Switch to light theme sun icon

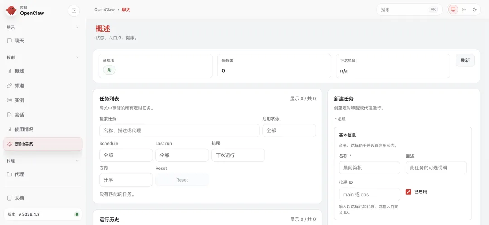[x=464, y=9]
